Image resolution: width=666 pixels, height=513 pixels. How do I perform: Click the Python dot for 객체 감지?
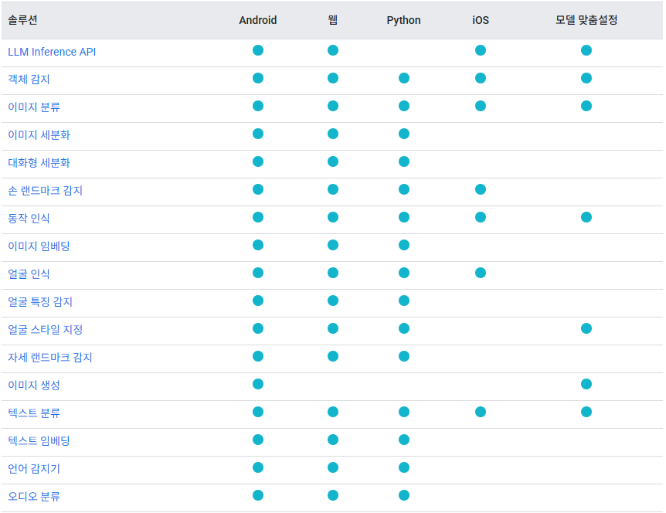click(x=404, y=78)
